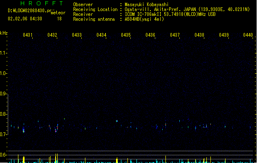Click the 0439 time marker

pos(224,35)
